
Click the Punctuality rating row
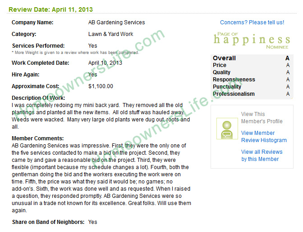[x=251, y=87]
